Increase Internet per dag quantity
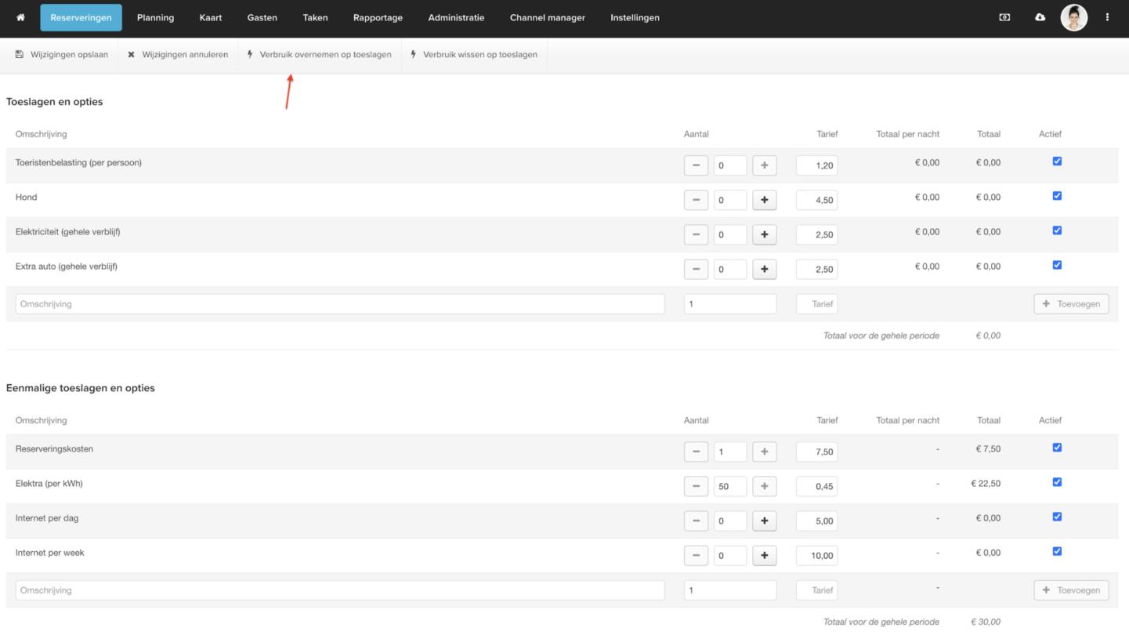The image size is (1129, 635). [x=764, y=521]
